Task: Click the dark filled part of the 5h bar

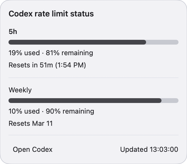Action: point(77,42)
